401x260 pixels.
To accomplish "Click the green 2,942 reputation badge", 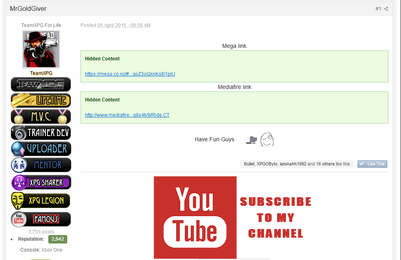I will (x=58, y=239).
